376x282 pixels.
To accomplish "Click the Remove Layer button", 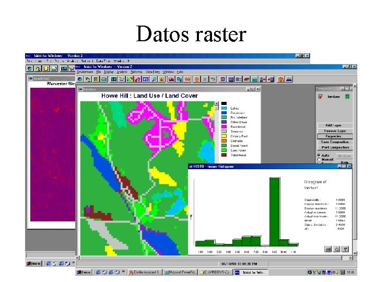I will coord(335,131).
